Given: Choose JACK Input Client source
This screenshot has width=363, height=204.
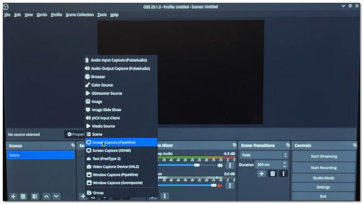Looking at the screenshot, I should 121,118.
